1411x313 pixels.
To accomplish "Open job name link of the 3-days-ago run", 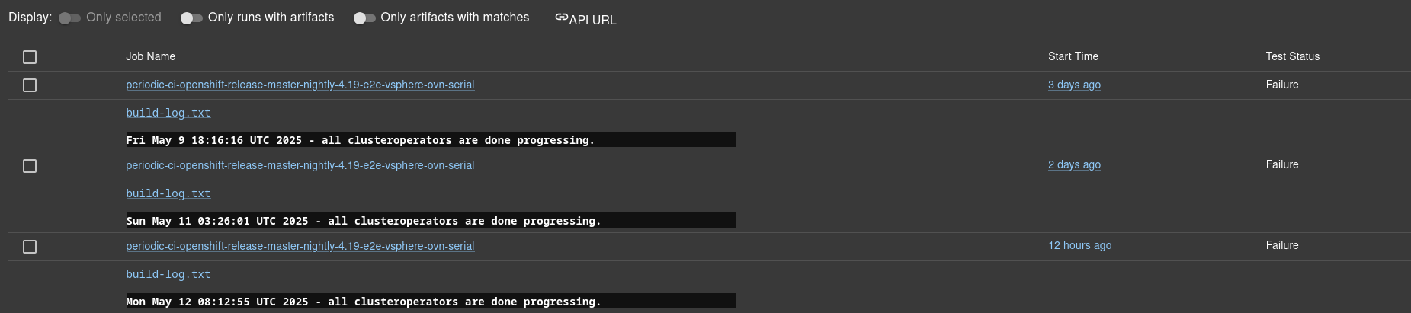I will coord(300,85).
